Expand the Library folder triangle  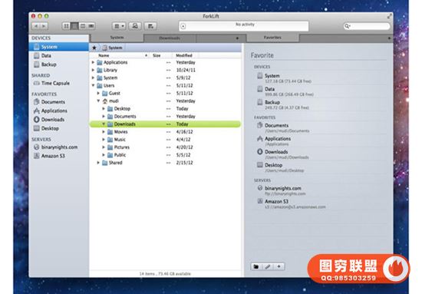tap(94, 71)
